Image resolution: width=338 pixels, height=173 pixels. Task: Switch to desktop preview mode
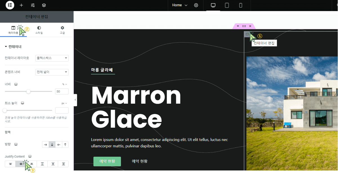(213, 5)
